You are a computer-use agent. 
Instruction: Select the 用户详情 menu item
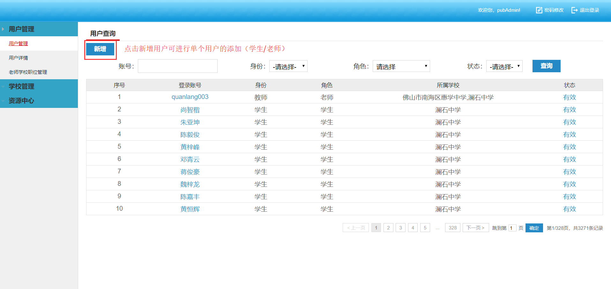[18, 58]
